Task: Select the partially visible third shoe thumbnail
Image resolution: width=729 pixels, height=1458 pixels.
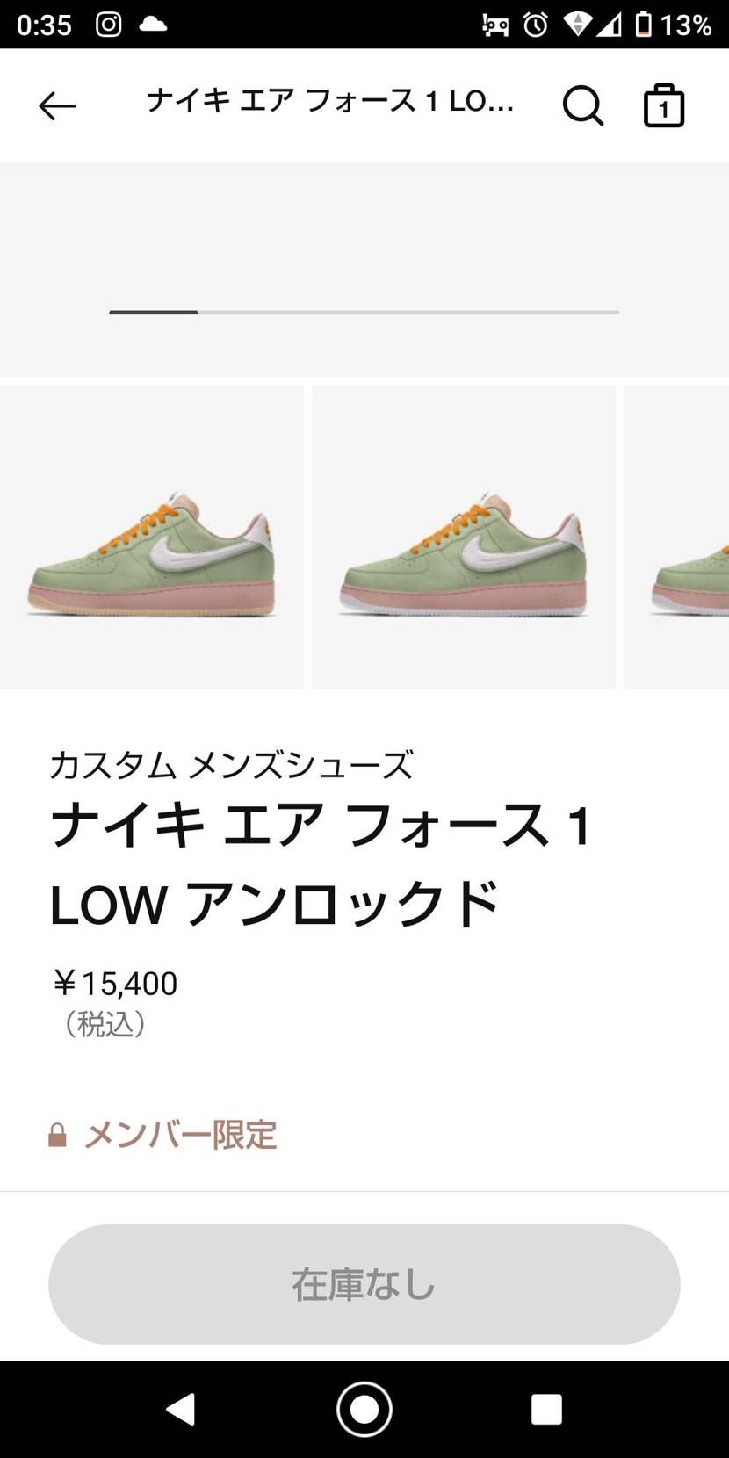Action: point(676,538)
